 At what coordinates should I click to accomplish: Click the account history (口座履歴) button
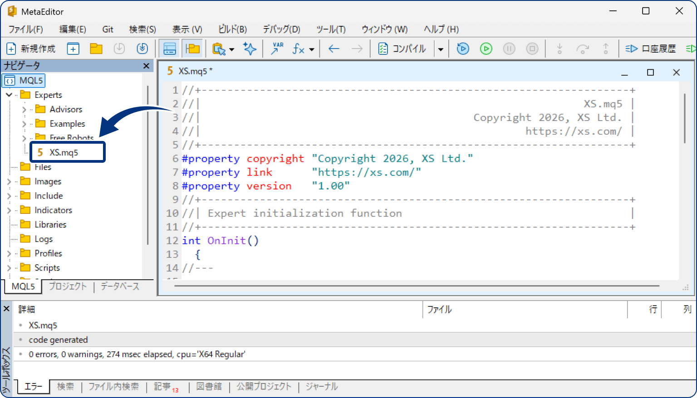click(x=651, y=49)
